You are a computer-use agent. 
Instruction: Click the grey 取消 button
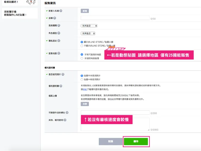(111, 141)
